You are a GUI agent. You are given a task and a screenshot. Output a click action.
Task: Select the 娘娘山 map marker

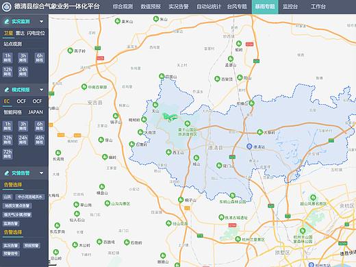[163, 255]
